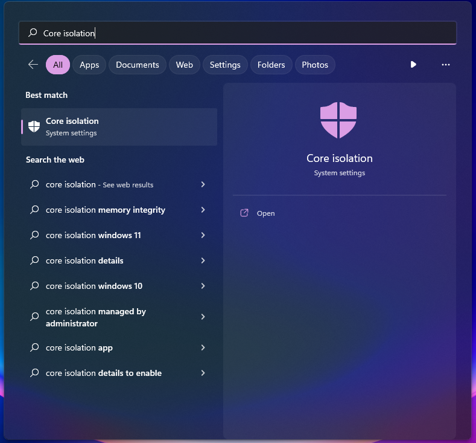Switch to the Settings filter tab
476x443 pixels.
coord(225,65)
